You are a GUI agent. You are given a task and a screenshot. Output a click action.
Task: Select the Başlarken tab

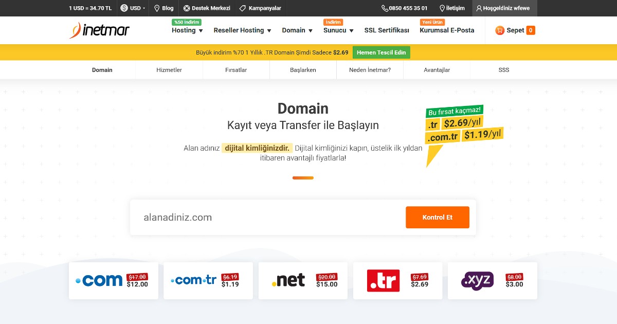(x=303, y=70)
